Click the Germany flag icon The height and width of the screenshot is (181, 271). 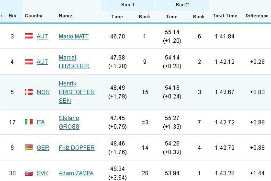coord(29,147)
